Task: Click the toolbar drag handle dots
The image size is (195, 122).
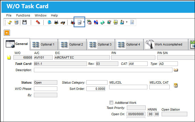Action: point(5,22)
